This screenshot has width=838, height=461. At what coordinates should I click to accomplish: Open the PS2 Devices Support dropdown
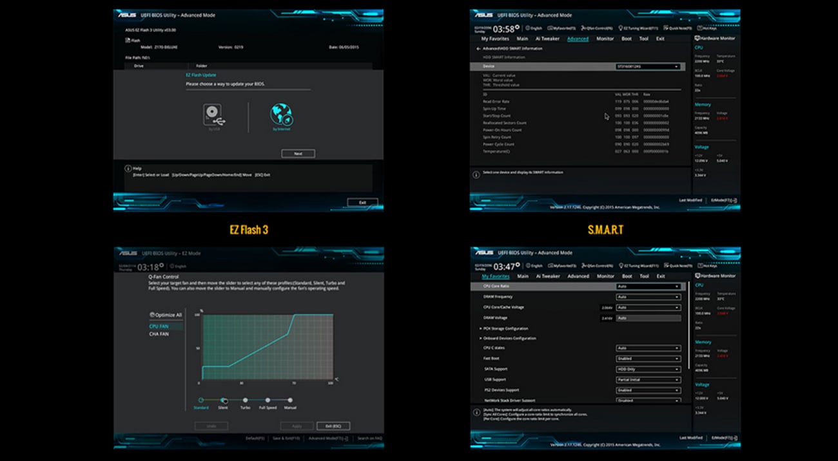click(x=648, y=390)
